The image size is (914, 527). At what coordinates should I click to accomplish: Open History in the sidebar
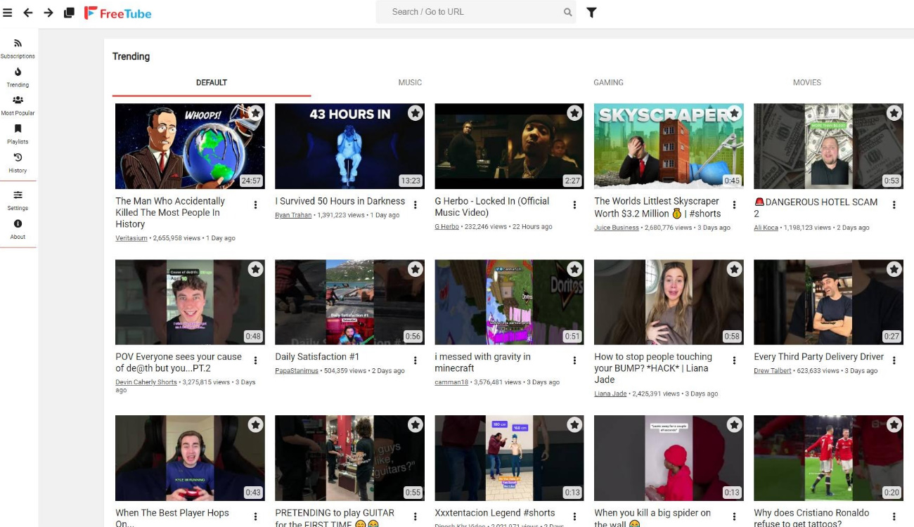click(x=18, y=163)
